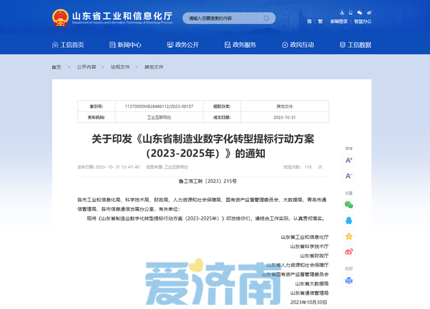Viewport: 430px width, 309px height.
Task: Click the service icon beside 政务服务
Action: (228, 45)
